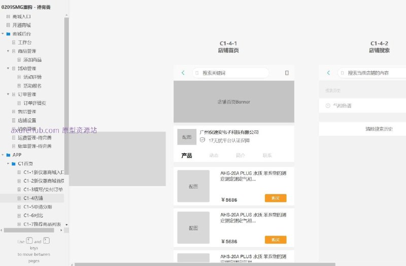
Task: Click 搜索关键词 search field
Action: click(230, 73)
